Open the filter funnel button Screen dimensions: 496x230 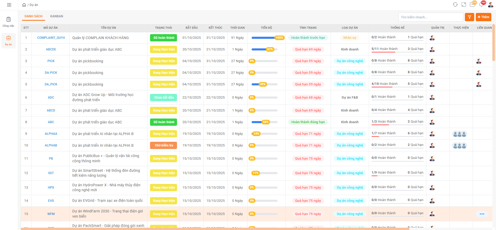point(469,17)
